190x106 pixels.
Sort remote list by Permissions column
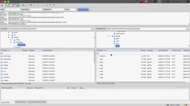[x=176, y=50]
